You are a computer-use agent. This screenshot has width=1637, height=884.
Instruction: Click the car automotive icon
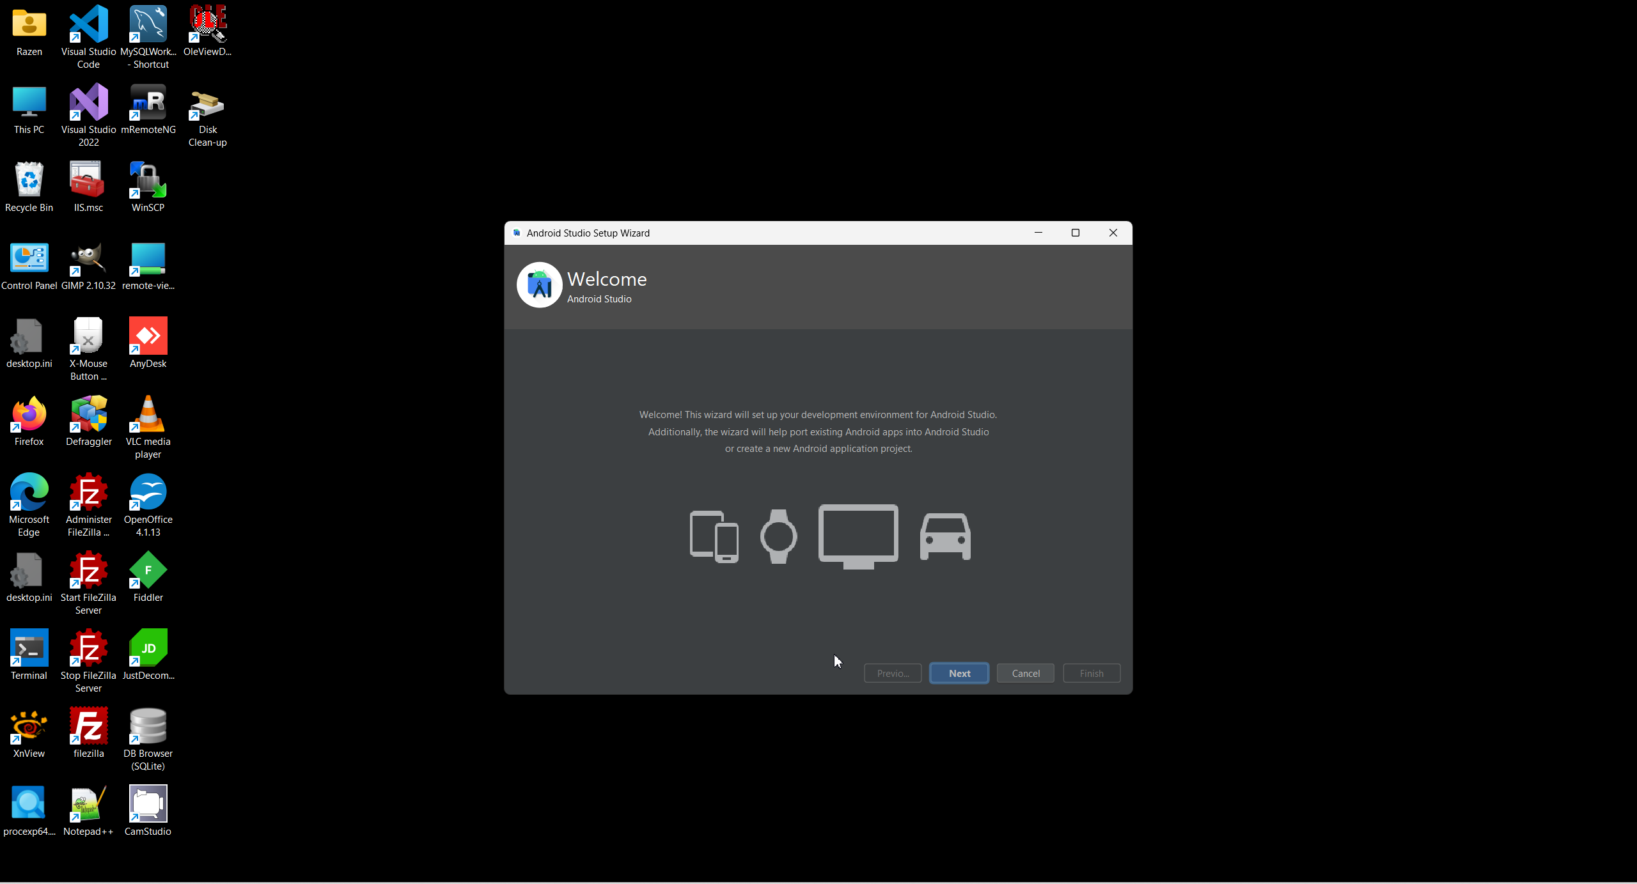(945, 537)
